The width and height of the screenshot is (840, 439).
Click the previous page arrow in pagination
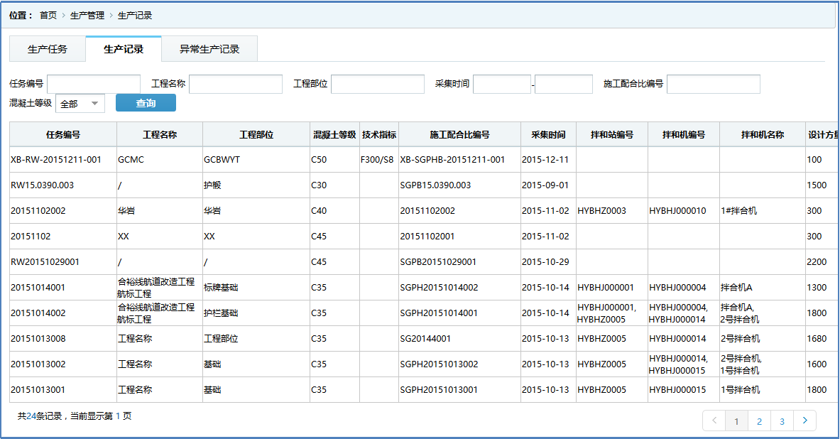714,421
